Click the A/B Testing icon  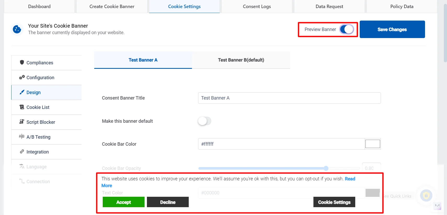pyautogui.click(x=22, y=136)
